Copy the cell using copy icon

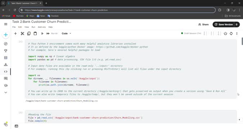29,34
